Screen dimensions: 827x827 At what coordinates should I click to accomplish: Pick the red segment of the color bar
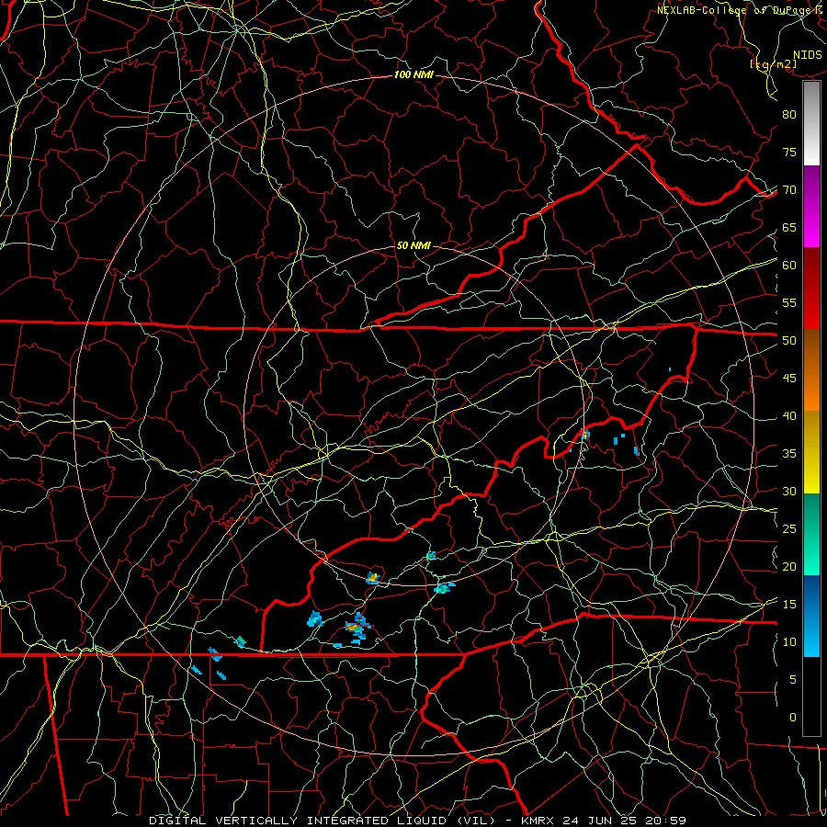pyautogui.click(x=811, y=289)
